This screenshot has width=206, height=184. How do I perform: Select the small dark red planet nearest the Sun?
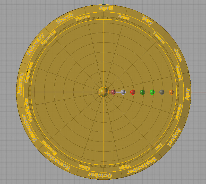pos(114,92)
